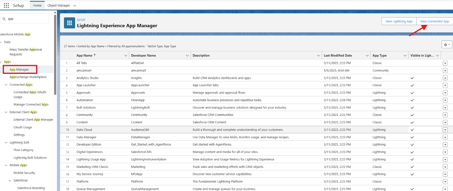This screenshot has width=453, height=191.
Task: Open row actions for Data Cloud
Action: tap(445, 130)
